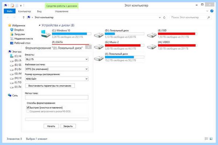Open the NTFS file system dropdown
Image resolution: width=218 pixels, height=145 pixels.
tap(57, 69)
